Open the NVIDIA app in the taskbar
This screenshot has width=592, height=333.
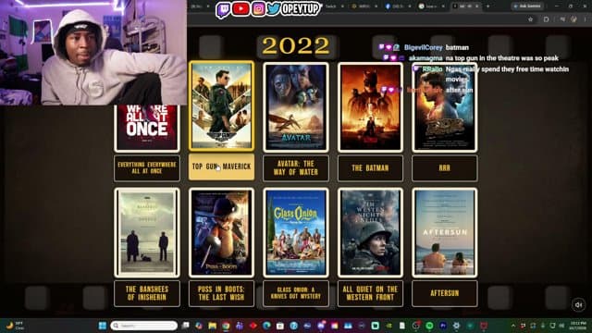388,326
